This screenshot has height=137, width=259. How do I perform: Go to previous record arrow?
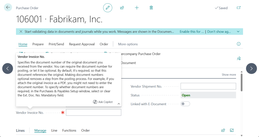(8, 68)
